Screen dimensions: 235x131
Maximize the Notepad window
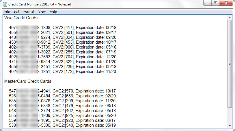(215, 3)
